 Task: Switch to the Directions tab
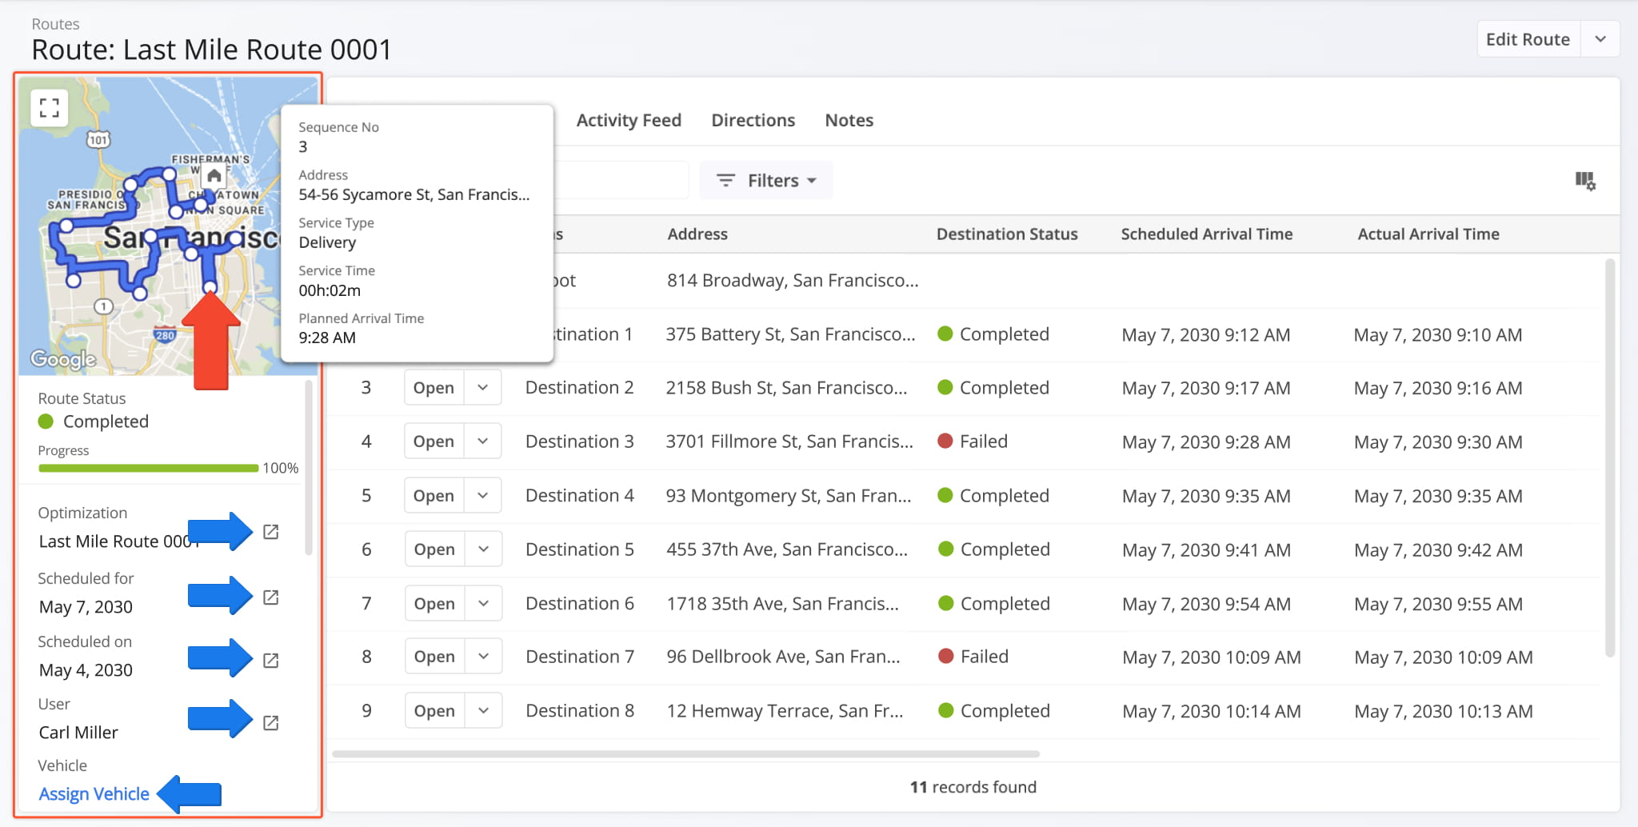(x=753, y=120)
